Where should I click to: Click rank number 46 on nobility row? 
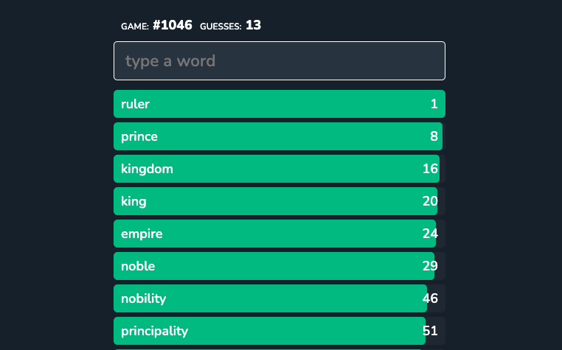(431, 298)
